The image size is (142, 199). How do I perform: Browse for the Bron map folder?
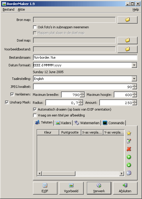pyautogui.click(x=128, y=20)
